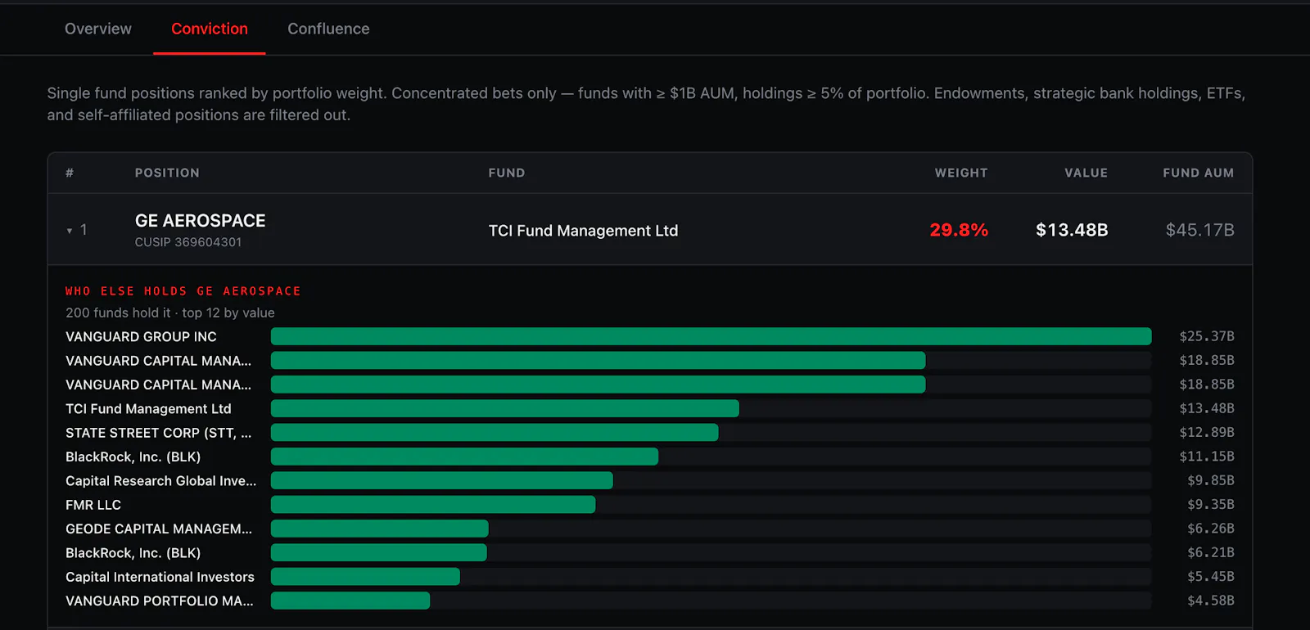Screen dimensions: 1310x630
Task: Click the $45.17B fund AUM value
Action: tap(1199, 230)
